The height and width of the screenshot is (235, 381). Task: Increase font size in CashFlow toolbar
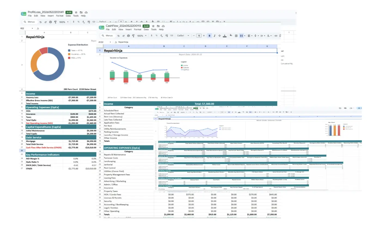coord(204,36)
